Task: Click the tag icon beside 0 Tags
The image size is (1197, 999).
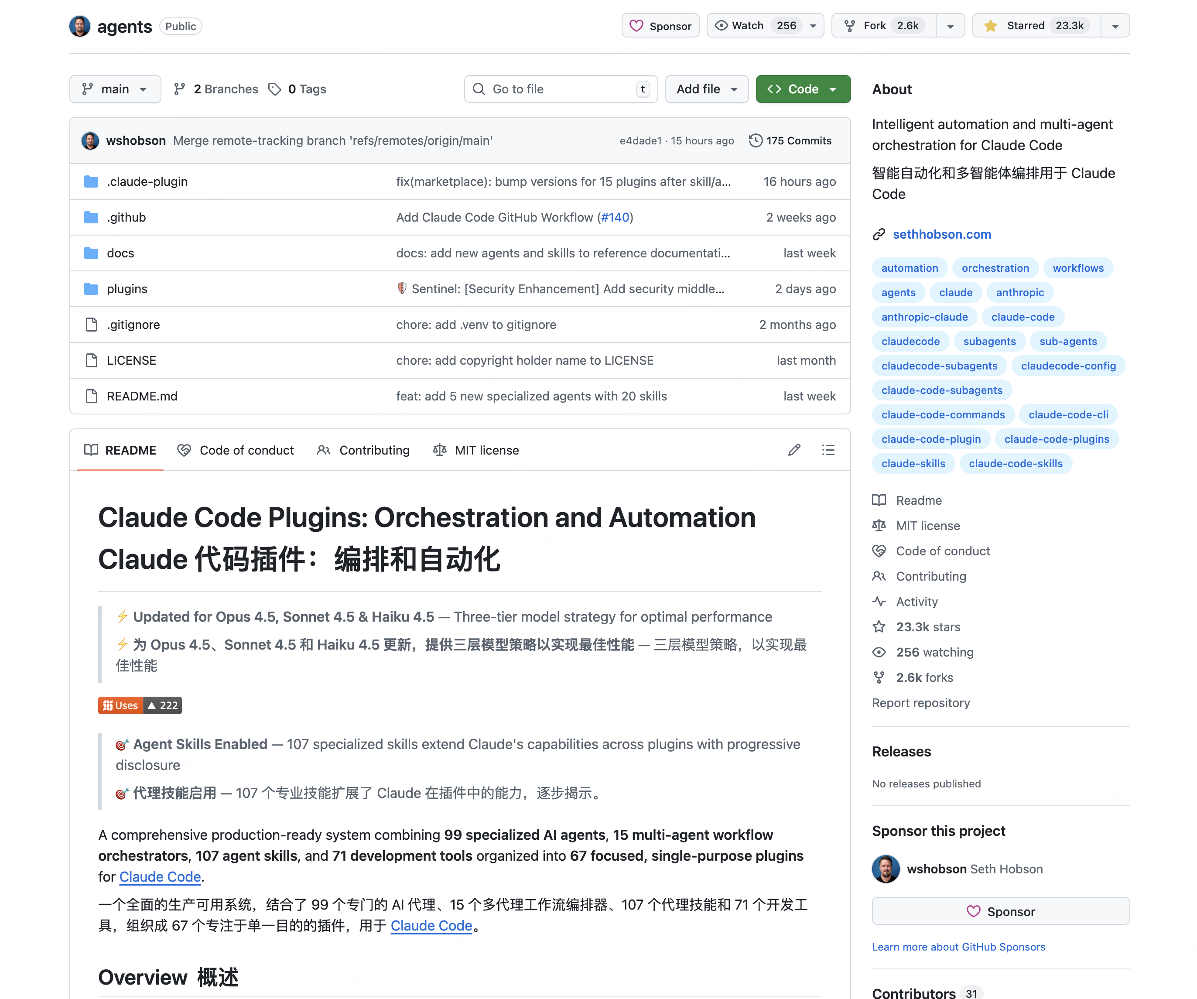Action: (275, 89)
